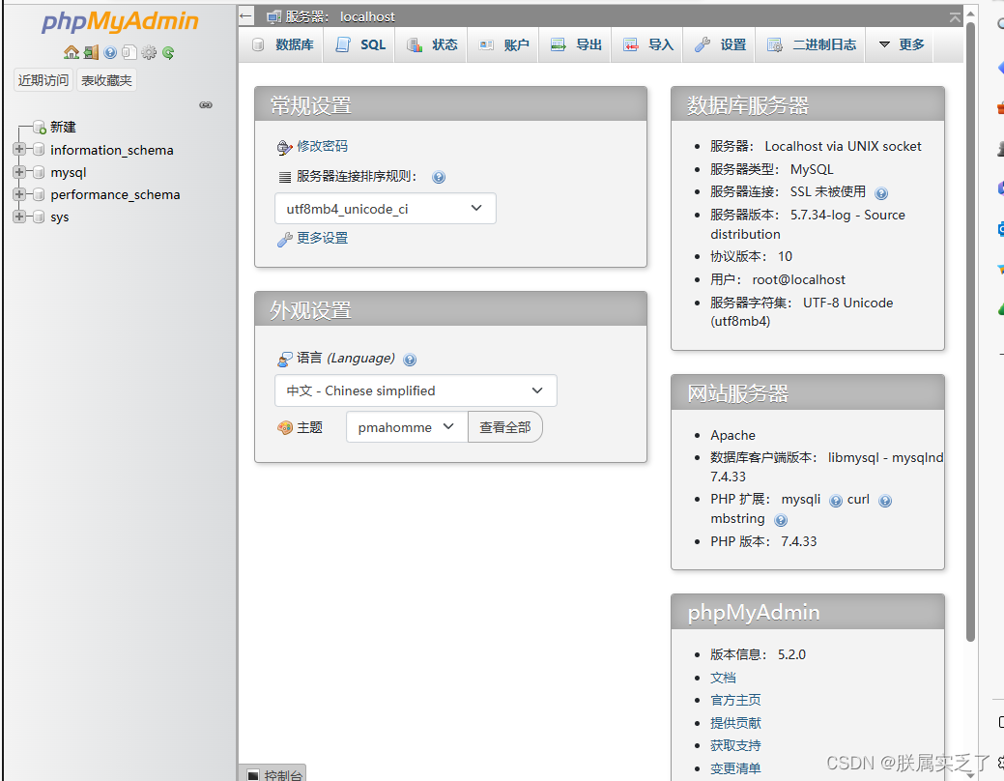1004x781 pixels.
Task: Open navigation panel settings with the gear icon
Action: pyautogui.click(x=149, y=52)
